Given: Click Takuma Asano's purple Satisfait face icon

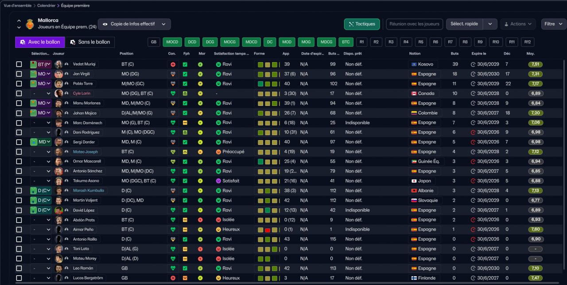Looking at the screenshot, I should click(218, 181).
